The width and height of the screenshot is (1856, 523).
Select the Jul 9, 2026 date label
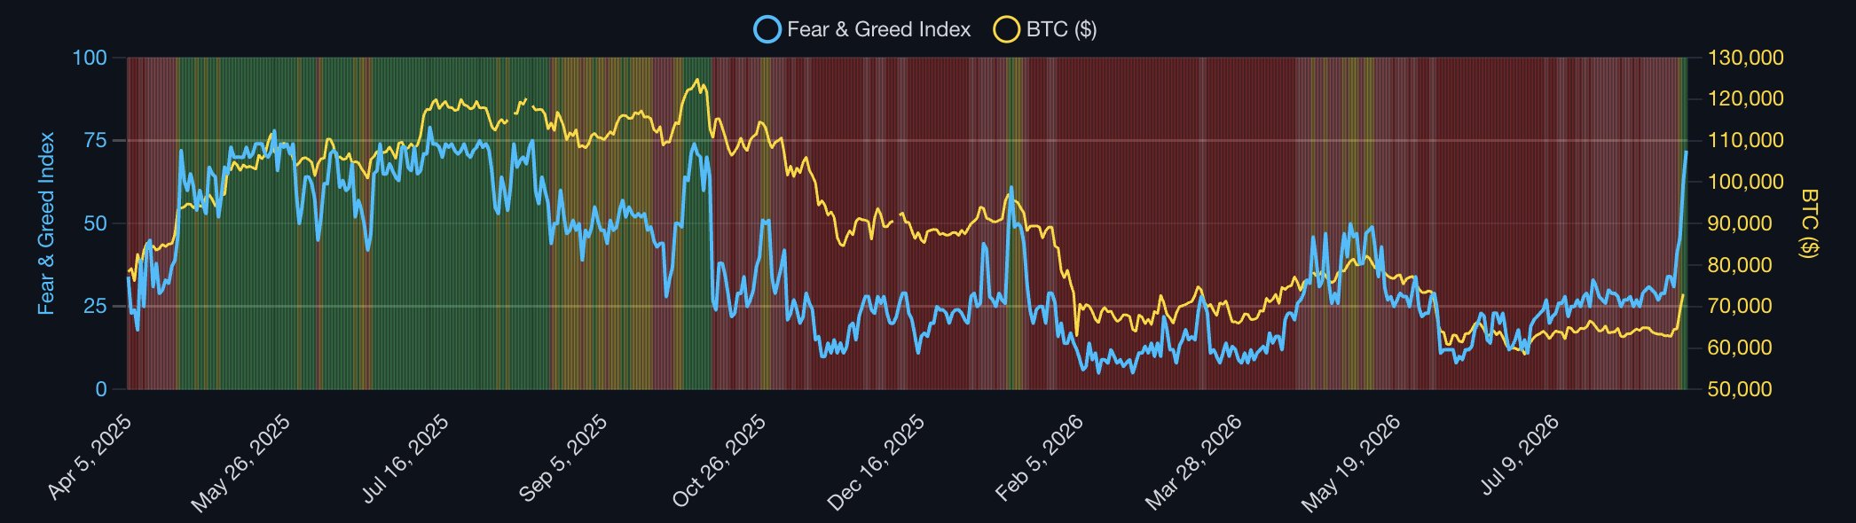[1520, 454]
